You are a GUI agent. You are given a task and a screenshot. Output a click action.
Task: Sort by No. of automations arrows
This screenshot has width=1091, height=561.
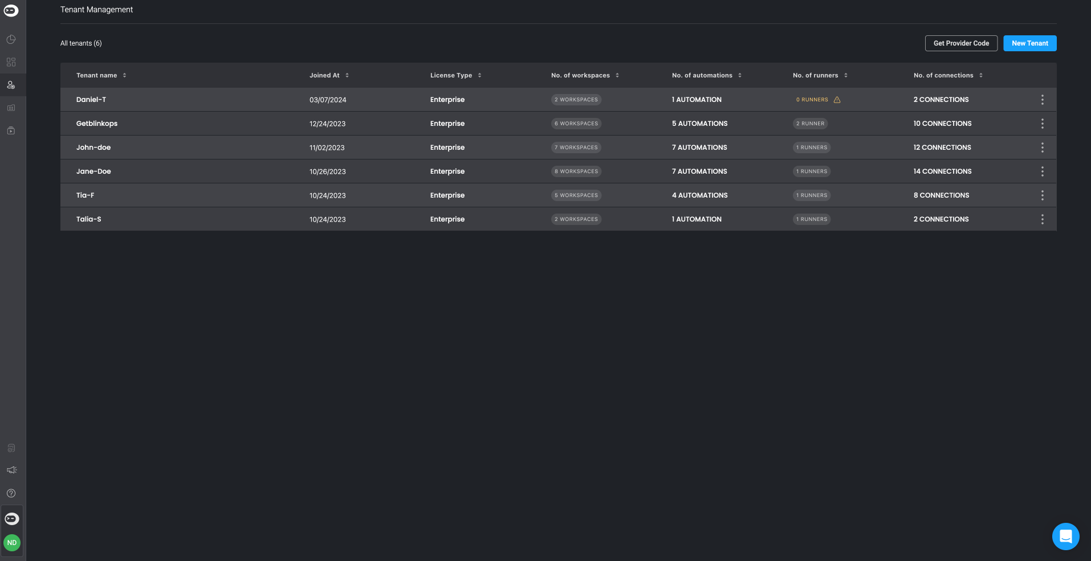point(739,75)
